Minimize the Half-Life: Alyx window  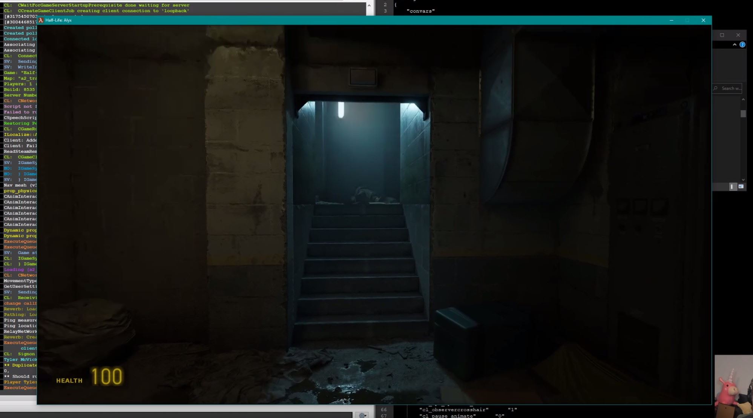[x=671, y=20]
